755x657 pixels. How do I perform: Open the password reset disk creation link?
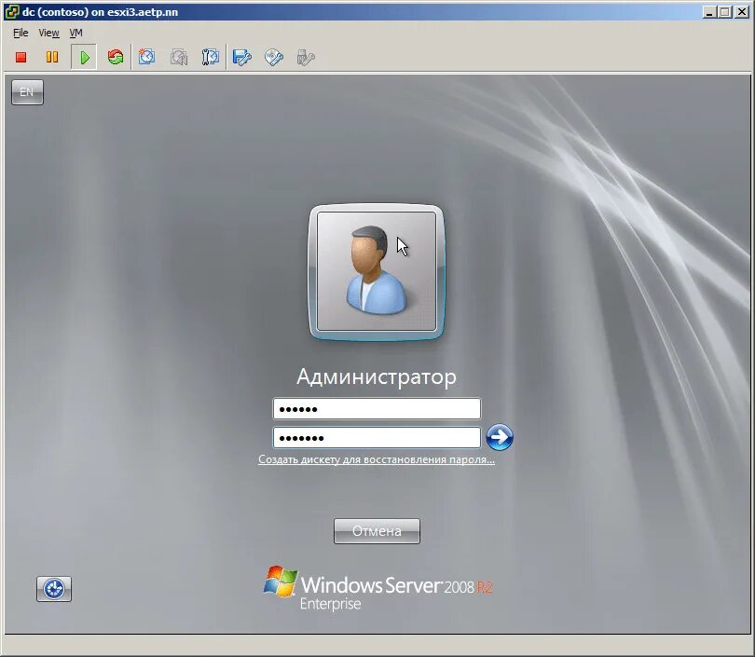pos(377,459)
